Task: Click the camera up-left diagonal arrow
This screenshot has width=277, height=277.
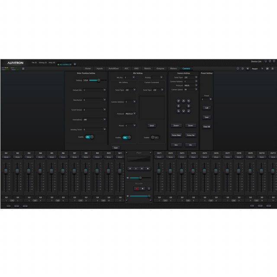Action: coord(179,102)
